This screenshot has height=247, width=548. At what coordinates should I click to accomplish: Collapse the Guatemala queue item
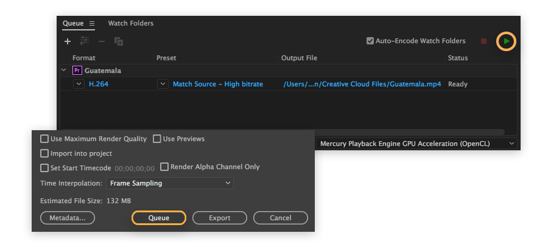(64, 71)
